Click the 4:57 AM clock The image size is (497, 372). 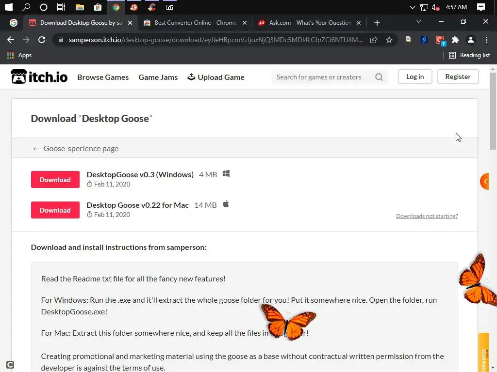(456, 7)
